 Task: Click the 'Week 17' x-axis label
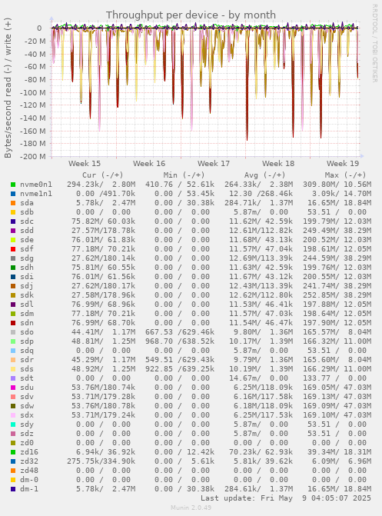pos(214,164)
